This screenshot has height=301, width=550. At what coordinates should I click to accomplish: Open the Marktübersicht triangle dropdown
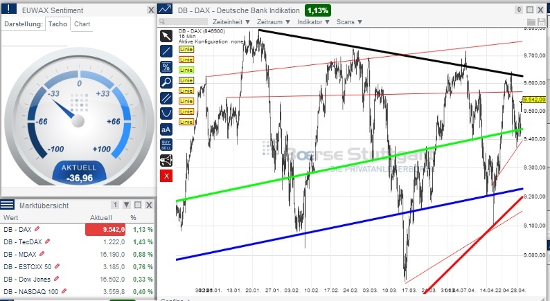[x=127, y=205]
